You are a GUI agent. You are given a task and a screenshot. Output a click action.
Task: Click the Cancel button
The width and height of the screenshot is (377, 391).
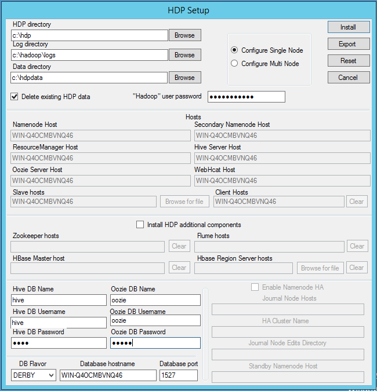pyautogui.click(x=349, y=77)
